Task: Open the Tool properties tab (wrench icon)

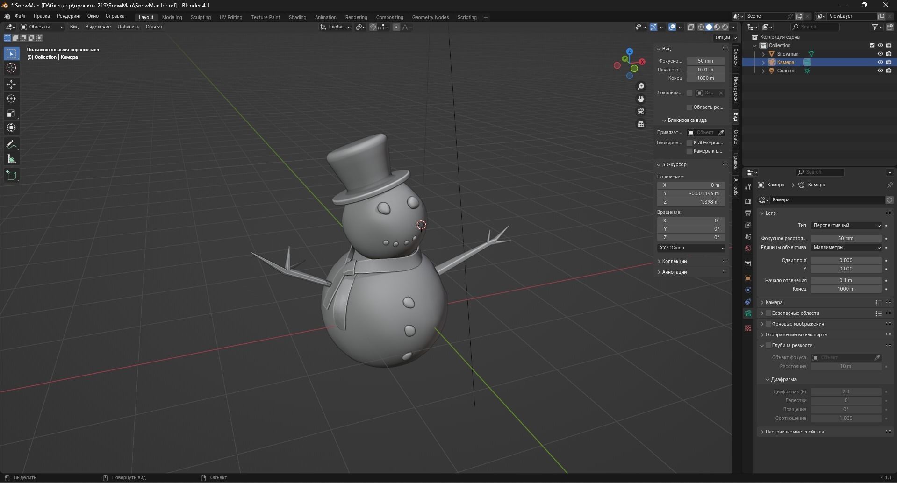Action: click(748, 186)
